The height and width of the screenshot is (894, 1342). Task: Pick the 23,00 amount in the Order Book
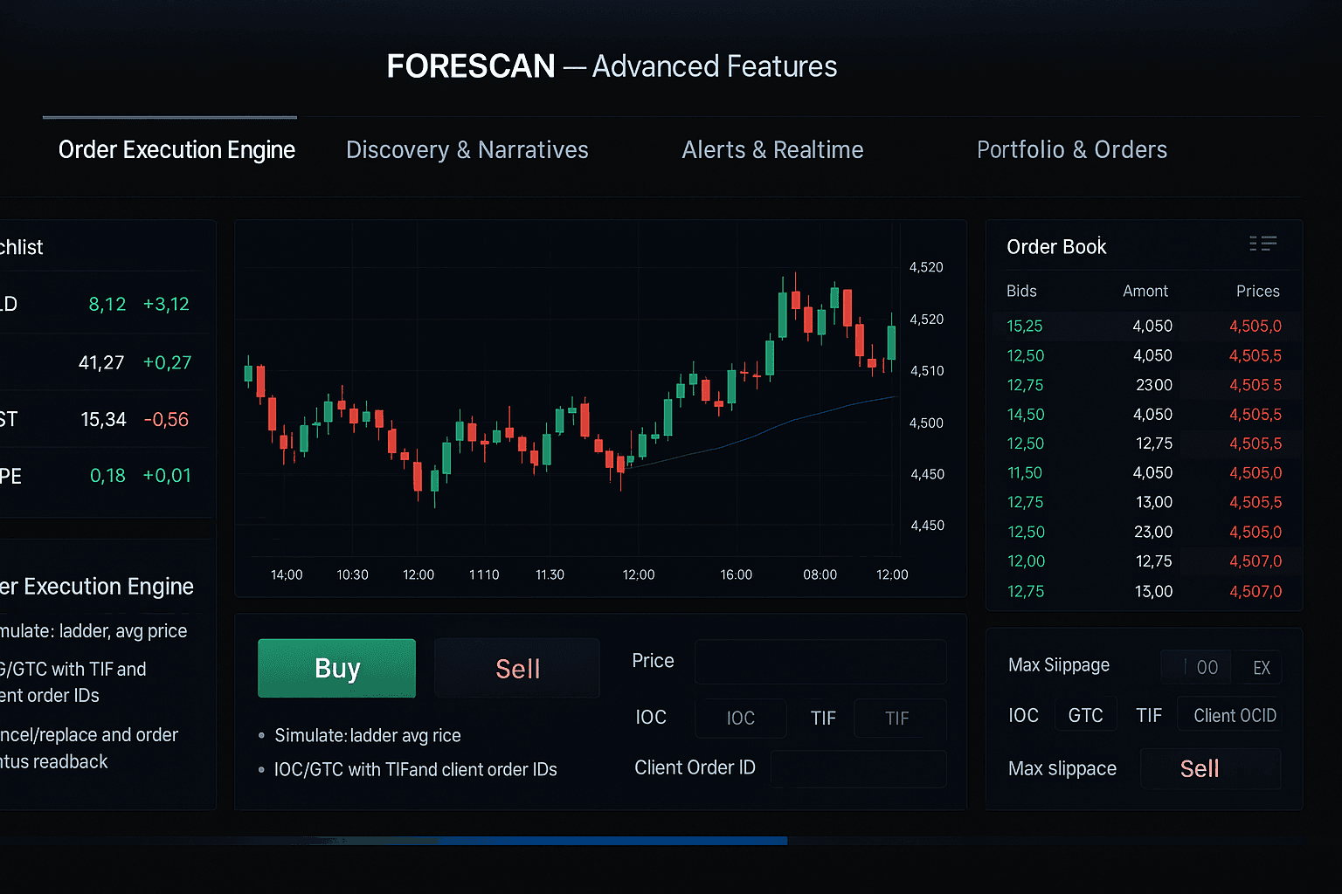tap(1153, 532)
